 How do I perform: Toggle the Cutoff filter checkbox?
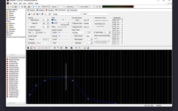[x=53, y=23]
